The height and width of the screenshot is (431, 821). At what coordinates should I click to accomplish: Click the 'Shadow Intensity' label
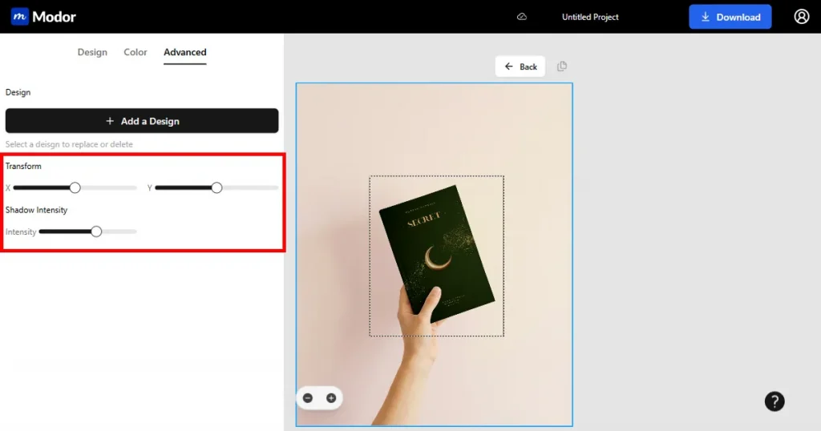point(36,210)
